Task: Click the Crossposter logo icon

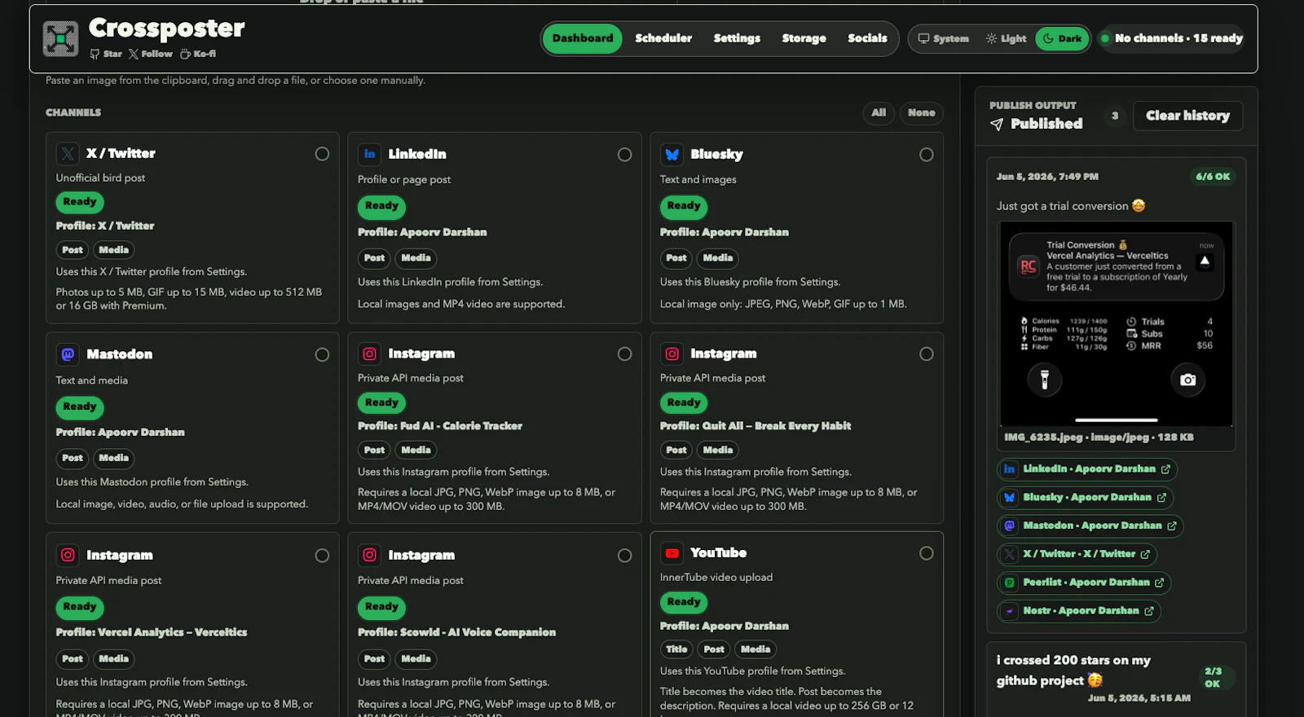Action: 60,38
